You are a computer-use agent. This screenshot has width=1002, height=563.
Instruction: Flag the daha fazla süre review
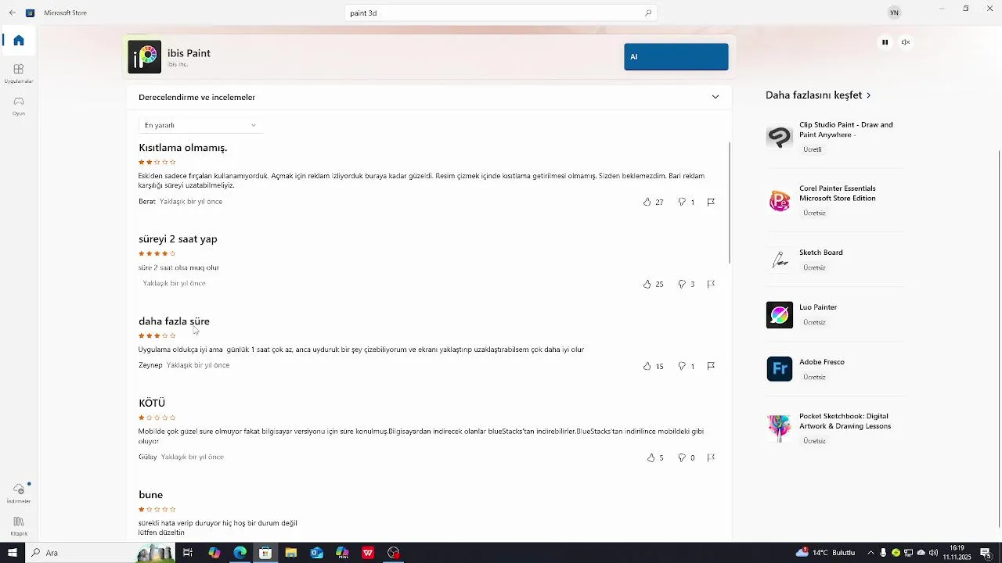tap(711, 366)
